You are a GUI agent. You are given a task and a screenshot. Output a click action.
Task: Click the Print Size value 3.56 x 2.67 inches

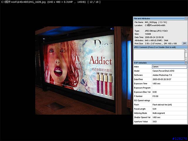pyautogui.click(x=153, y=43)
